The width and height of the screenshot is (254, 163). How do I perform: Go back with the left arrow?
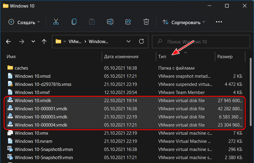[x=8, y=42]
